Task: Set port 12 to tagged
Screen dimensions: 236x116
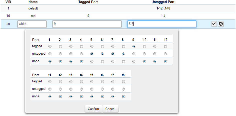Action: coord(165,46)
